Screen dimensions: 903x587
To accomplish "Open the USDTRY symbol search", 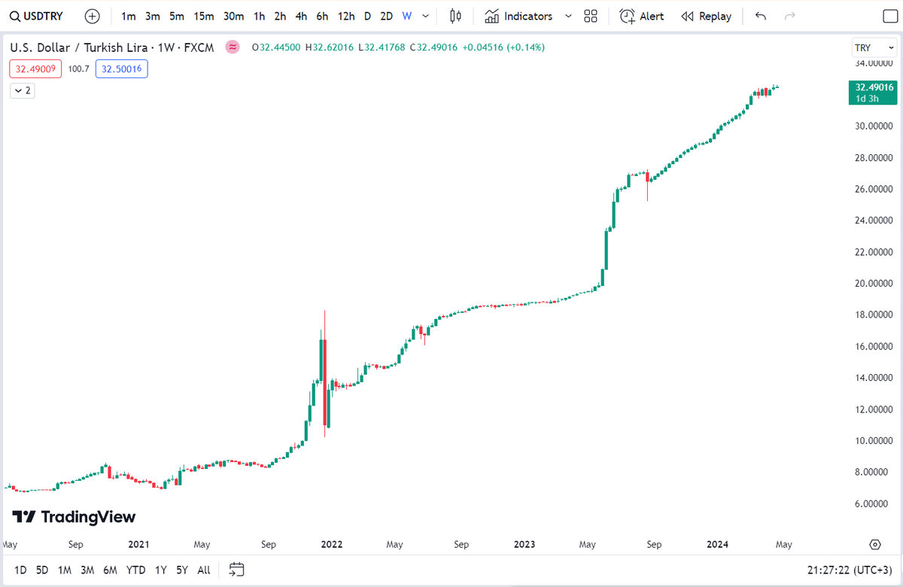I will point(36,16).
